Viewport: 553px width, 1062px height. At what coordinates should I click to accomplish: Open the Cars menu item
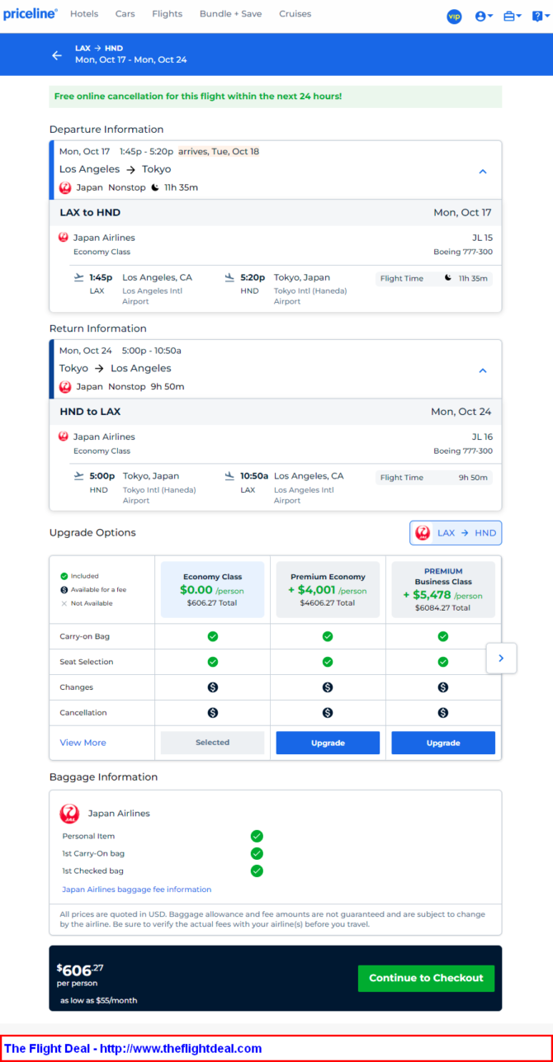point(125,14)
